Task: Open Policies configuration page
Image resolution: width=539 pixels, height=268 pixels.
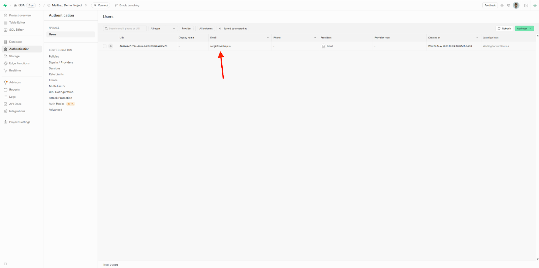Action: pyautogui.click(x=54, y=57)
